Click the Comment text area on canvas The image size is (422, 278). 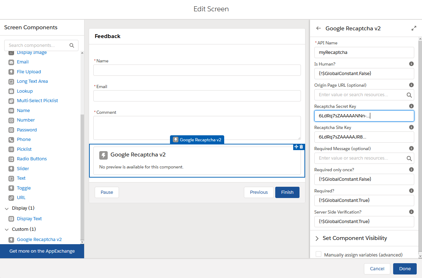pos(197,128)
